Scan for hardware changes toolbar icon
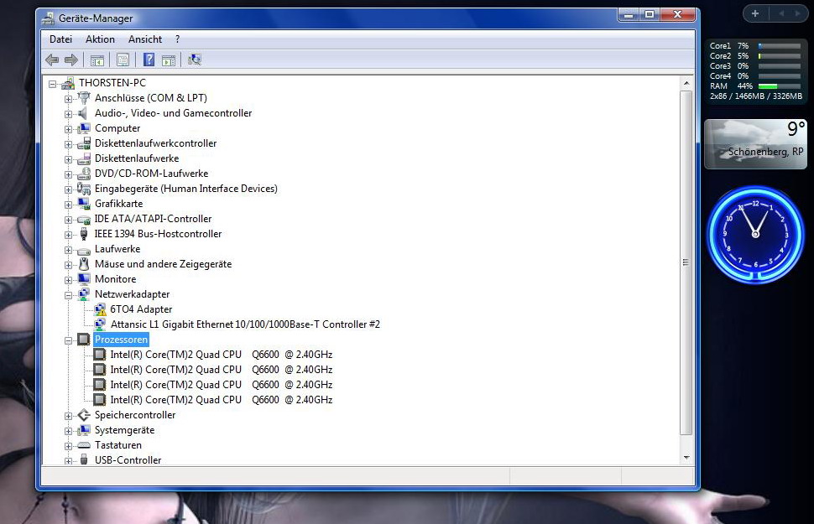 pyautogui.click(x=195, y=60)
